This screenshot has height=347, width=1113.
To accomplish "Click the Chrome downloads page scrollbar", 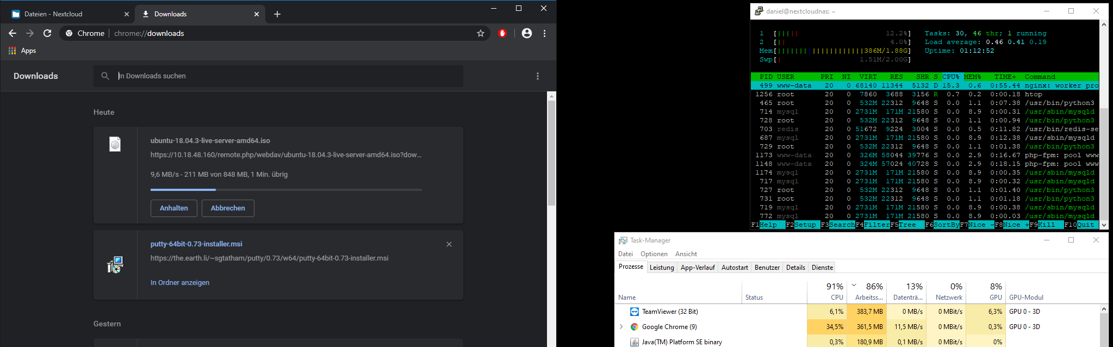I will tap(551, 153).
